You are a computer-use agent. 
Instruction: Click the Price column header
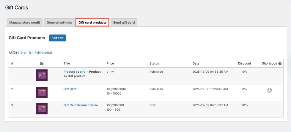tap(110, 63)
